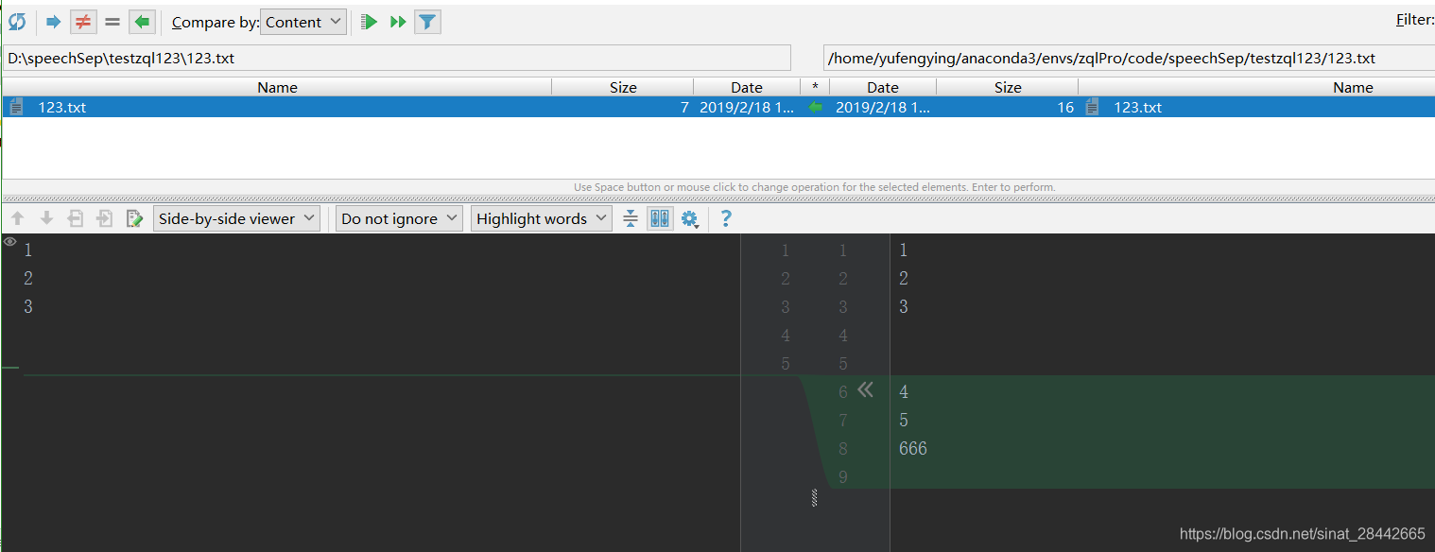
Task: Click the accept chevron at line 6
Action: click(x=865, y=389)
